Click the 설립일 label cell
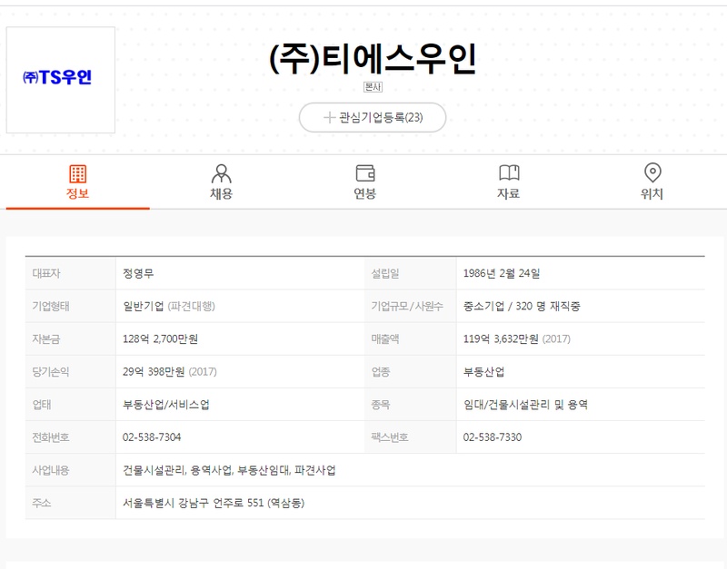This screenshot has width=727, height=569. pyautogui.click(x=411, y=273)
